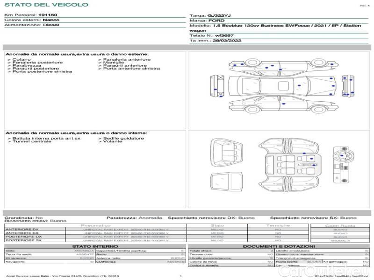Click the 'Marca: FORD' line
This screenshot has height=280, width=374.
(x=207, y=21)
